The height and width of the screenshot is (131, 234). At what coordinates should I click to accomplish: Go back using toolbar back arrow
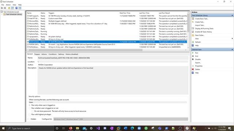pyautogui.click(x=2, y=8)
